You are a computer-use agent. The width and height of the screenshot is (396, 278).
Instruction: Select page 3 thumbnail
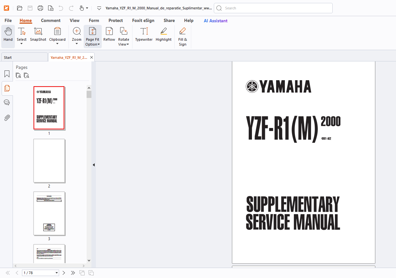click(49, 213)
